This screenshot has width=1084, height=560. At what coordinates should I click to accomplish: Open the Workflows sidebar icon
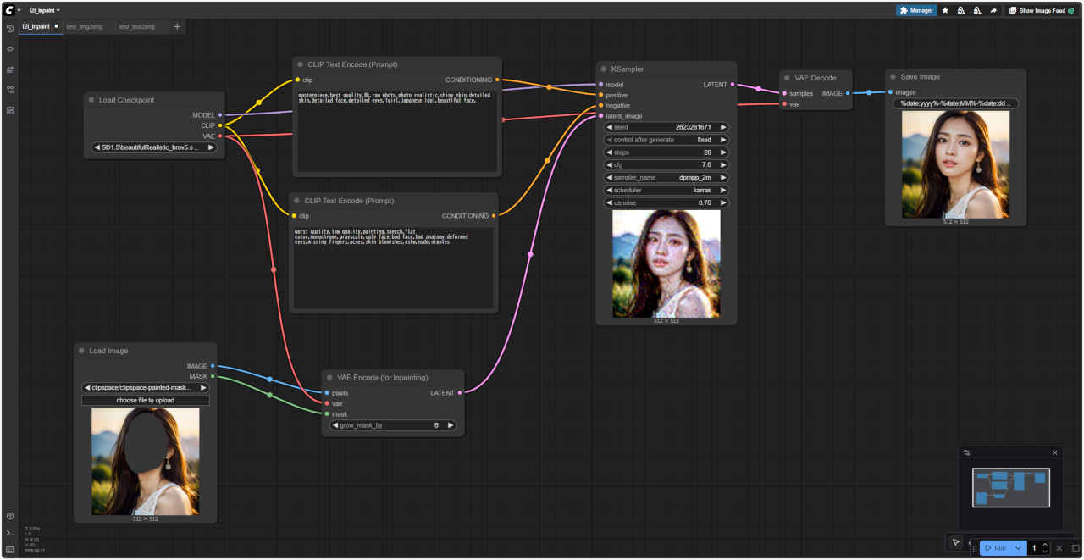pos(10,90)
